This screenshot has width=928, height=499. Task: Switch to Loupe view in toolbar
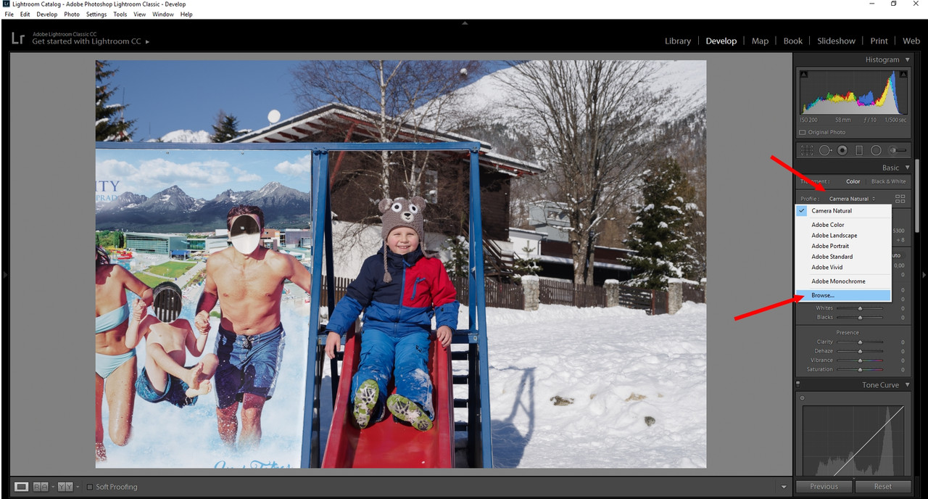pyautogui.click(x=22, y=487)
